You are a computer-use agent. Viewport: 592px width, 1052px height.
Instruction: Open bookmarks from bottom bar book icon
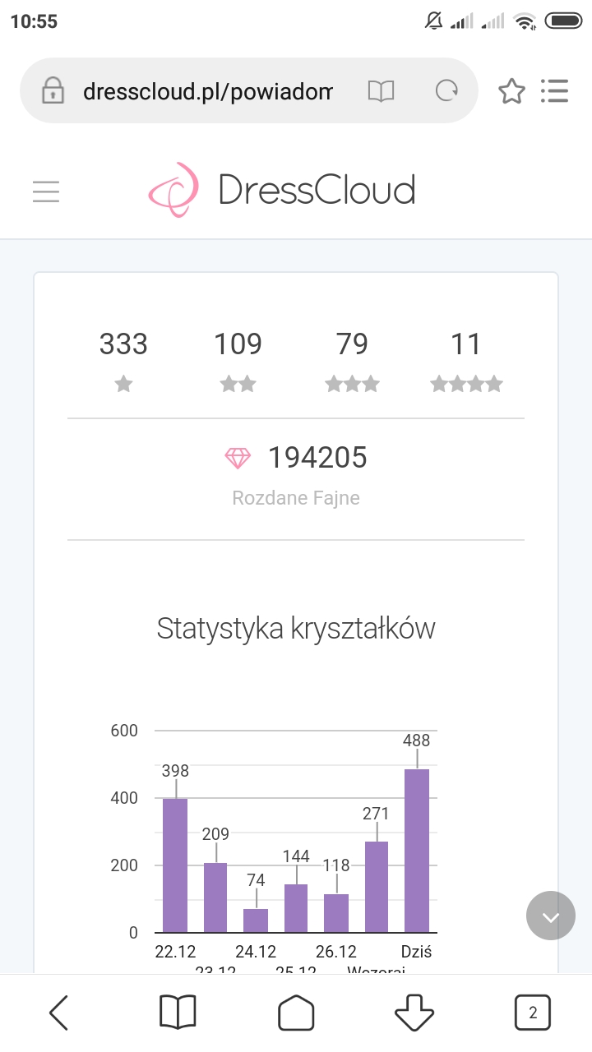click(178, 1013)
